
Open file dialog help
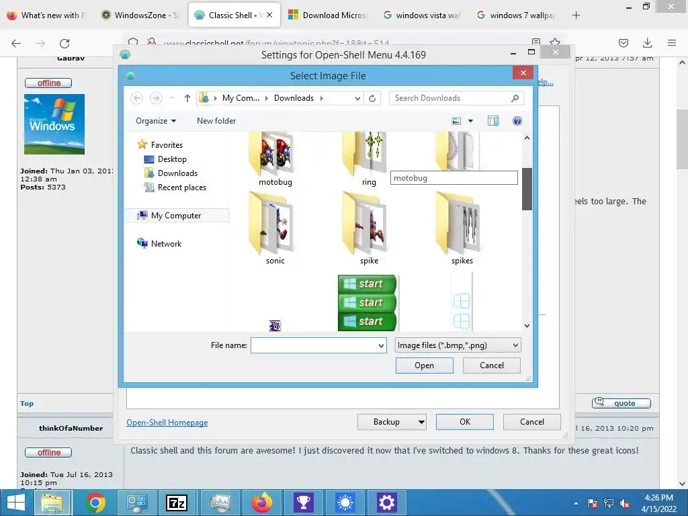pos(517,121)
